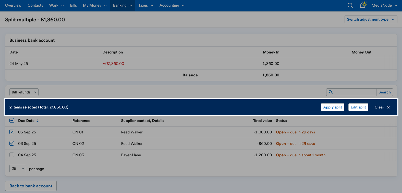
Task: Select reference CN 02
Action: (x=78, y=144)
